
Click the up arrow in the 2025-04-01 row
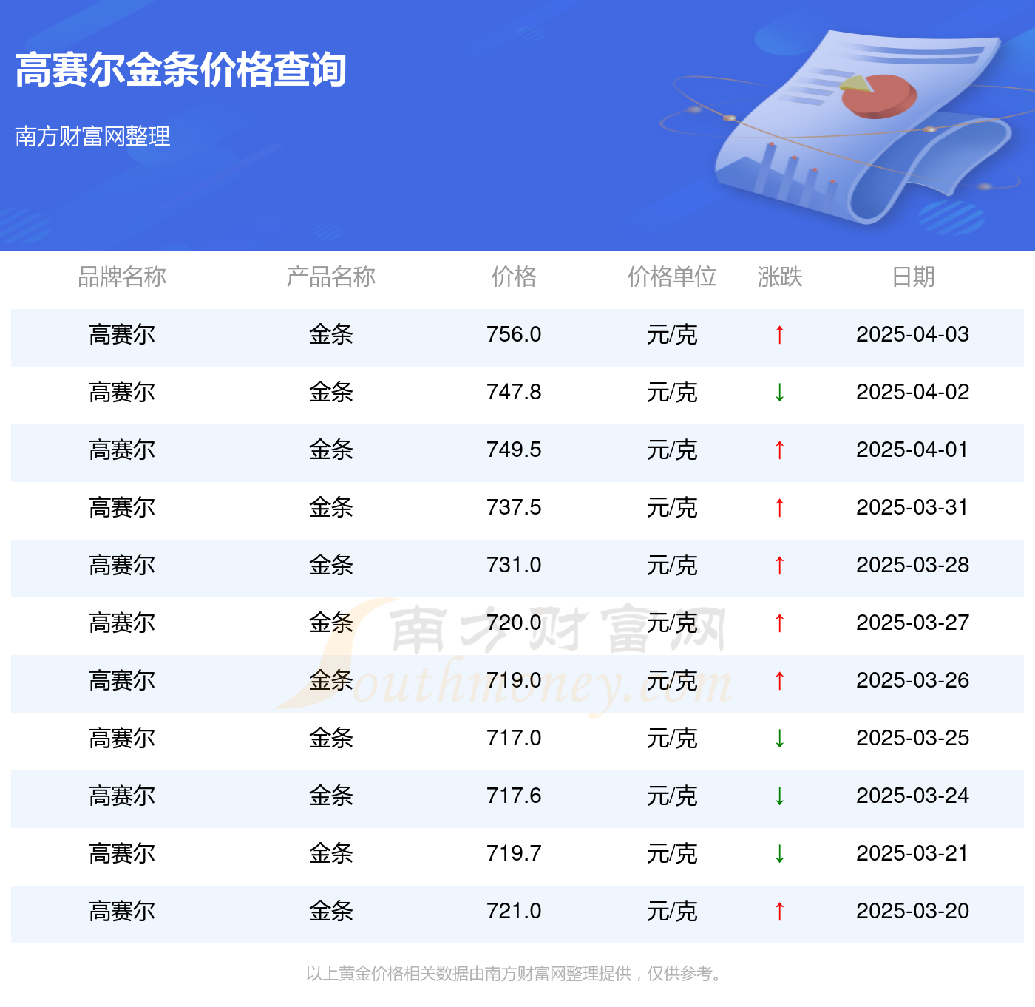click(779, 450)
